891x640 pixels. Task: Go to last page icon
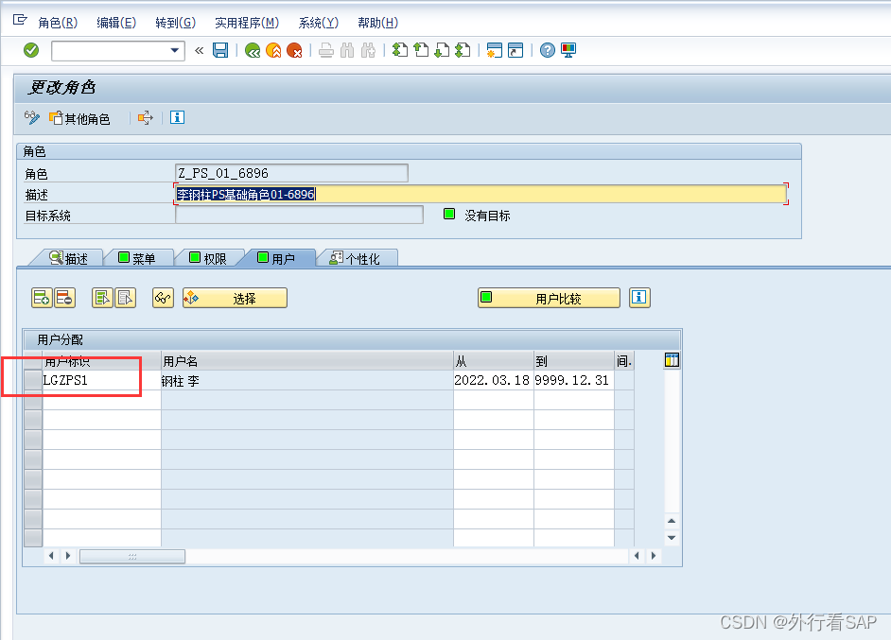click(x=463, y=50)
